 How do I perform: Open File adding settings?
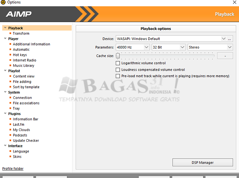(x=22, y=82)
